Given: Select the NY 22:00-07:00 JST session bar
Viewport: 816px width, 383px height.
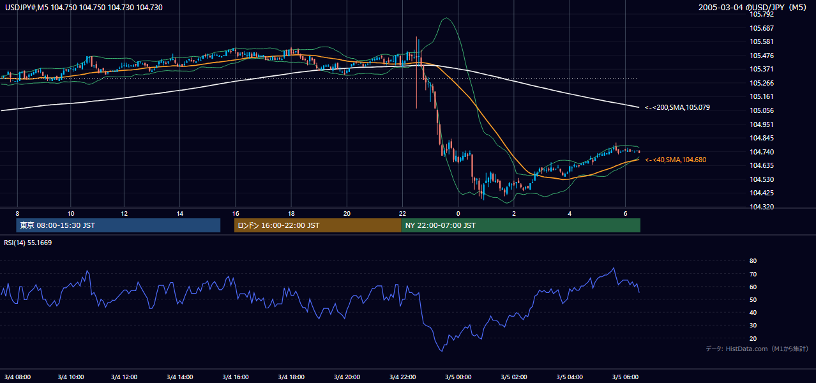Looking at the screenshot, I should tap(520, 225).
